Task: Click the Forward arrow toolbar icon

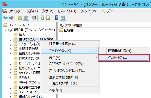Action: coord(11,18)
